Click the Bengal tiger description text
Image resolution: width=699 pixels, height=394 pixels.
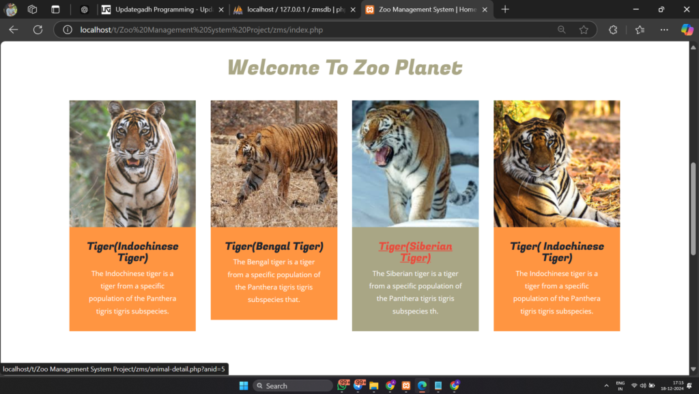[x=274, y=281]
